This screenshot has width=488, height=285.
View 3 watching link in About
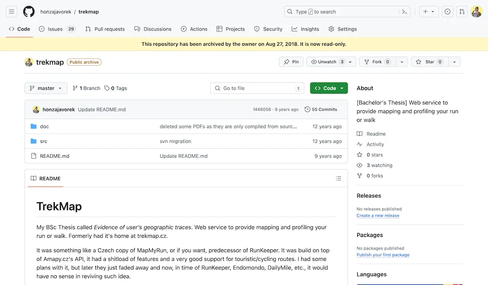(x=375, y=165)
